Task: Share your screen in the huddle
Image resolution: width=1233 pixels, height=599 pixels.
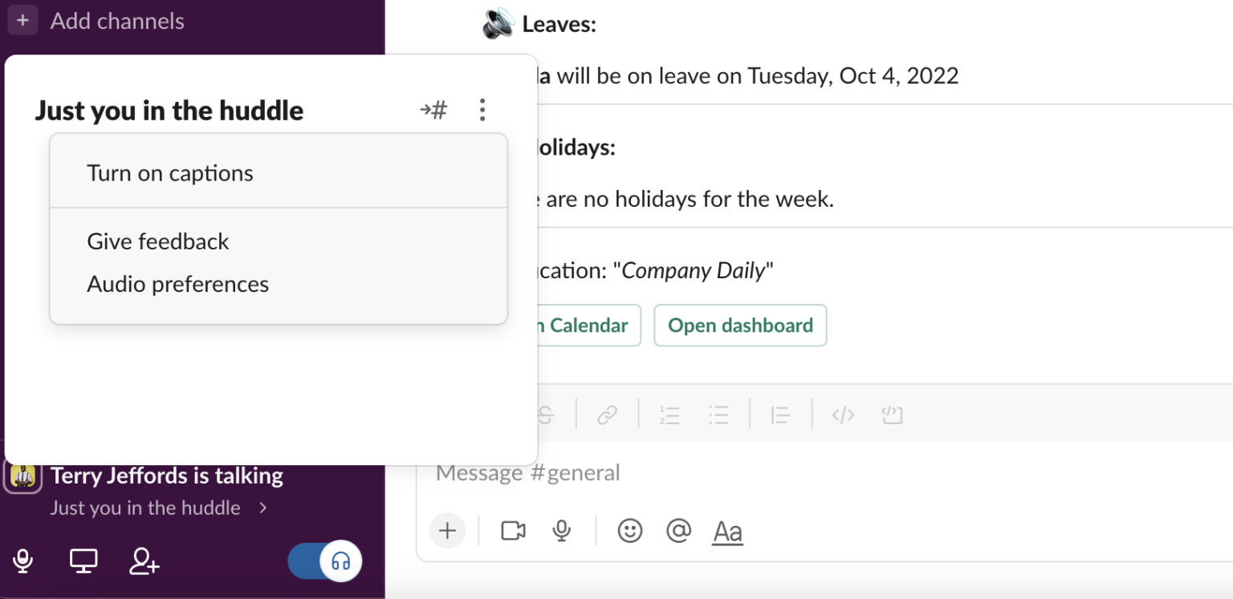Action: [x=83, y=561]
